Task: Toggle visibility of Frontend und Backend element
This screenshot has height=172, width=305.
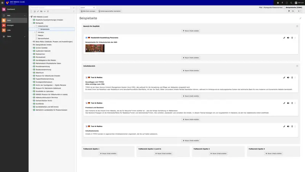Action: click(x=288, y=103)
